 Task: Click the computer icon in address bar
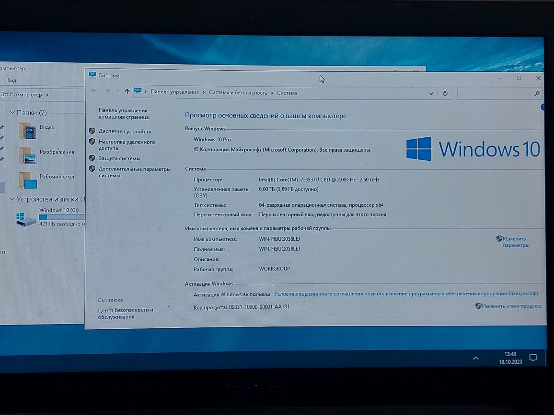tap(138, 91)
